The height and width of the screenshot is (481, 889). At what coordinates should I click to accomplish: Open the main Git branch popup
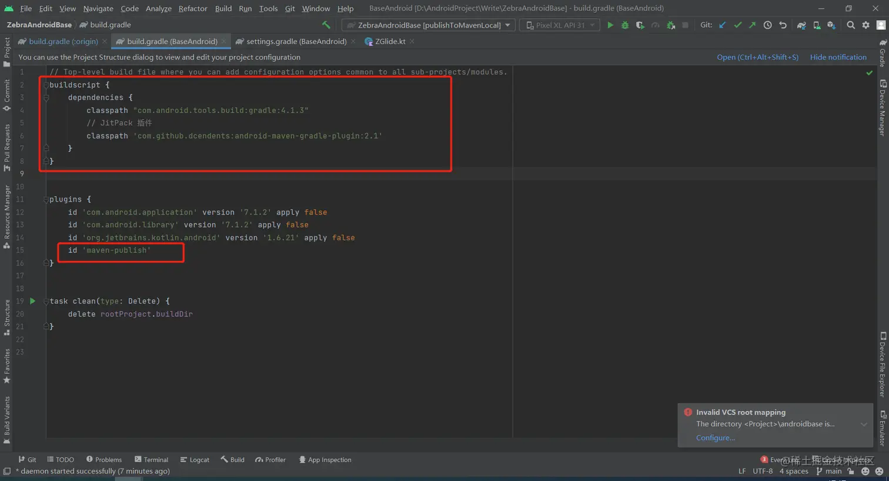coord(829,471)
